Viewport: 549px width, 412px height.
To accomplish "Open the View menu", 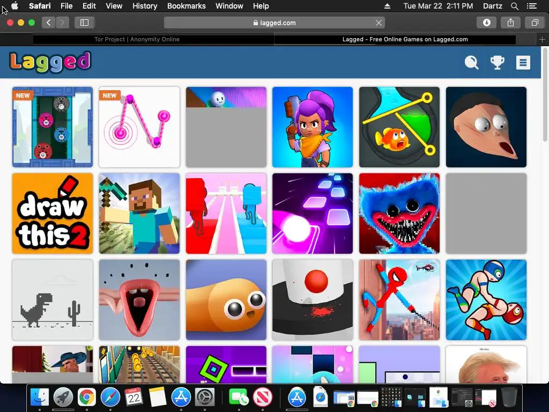I will click(x=114, y=6).
